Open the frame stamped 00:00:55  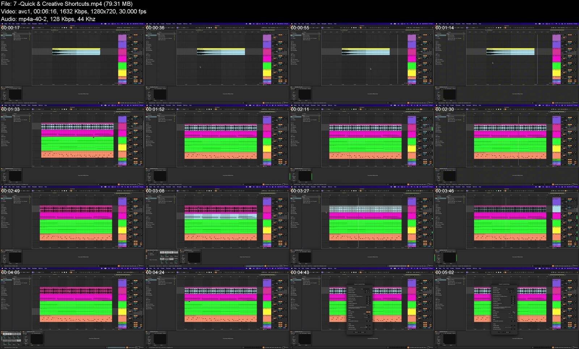[362, 63]
